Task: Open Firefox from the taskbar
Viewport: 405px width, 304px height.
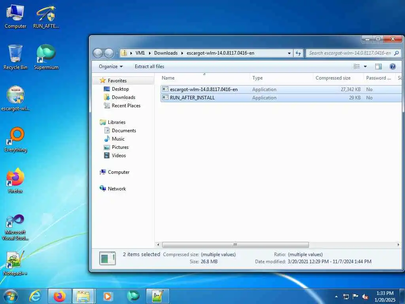Action: 60,296
